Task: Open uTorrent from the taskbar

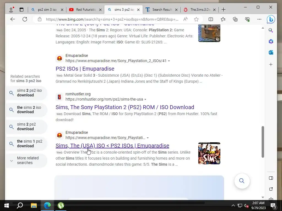Action: 61,206
